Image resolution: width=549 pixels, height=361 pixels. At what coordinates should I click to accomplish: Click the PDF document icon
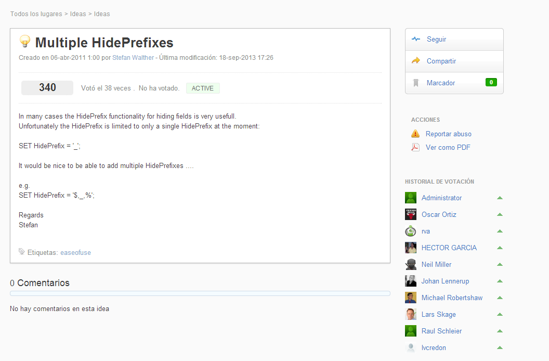[415, 147]
